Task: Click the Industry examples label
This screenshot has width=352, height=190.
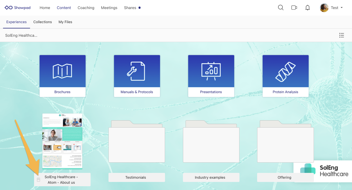Action: coord(210,177)
